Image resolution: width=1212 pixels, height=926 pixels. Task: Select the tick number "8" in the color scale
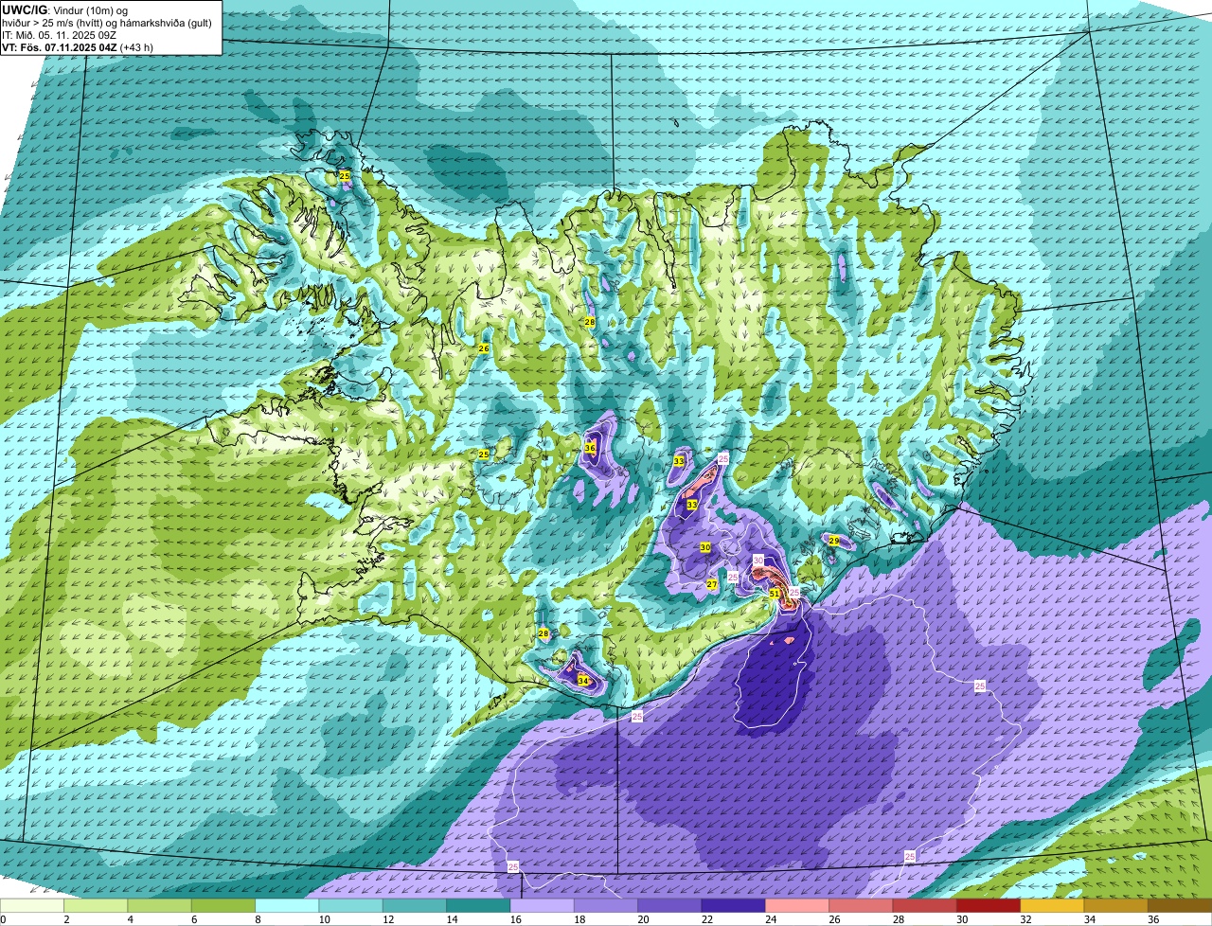258,919
